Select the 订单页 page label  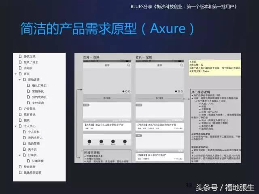click(x=32, y=155)
